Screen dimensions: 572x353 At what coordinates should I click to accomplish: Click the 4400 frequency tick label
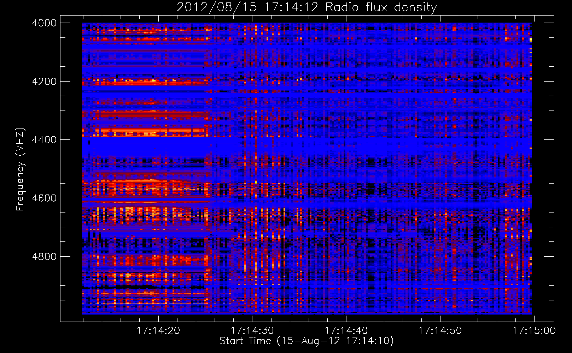click(44, 140)
